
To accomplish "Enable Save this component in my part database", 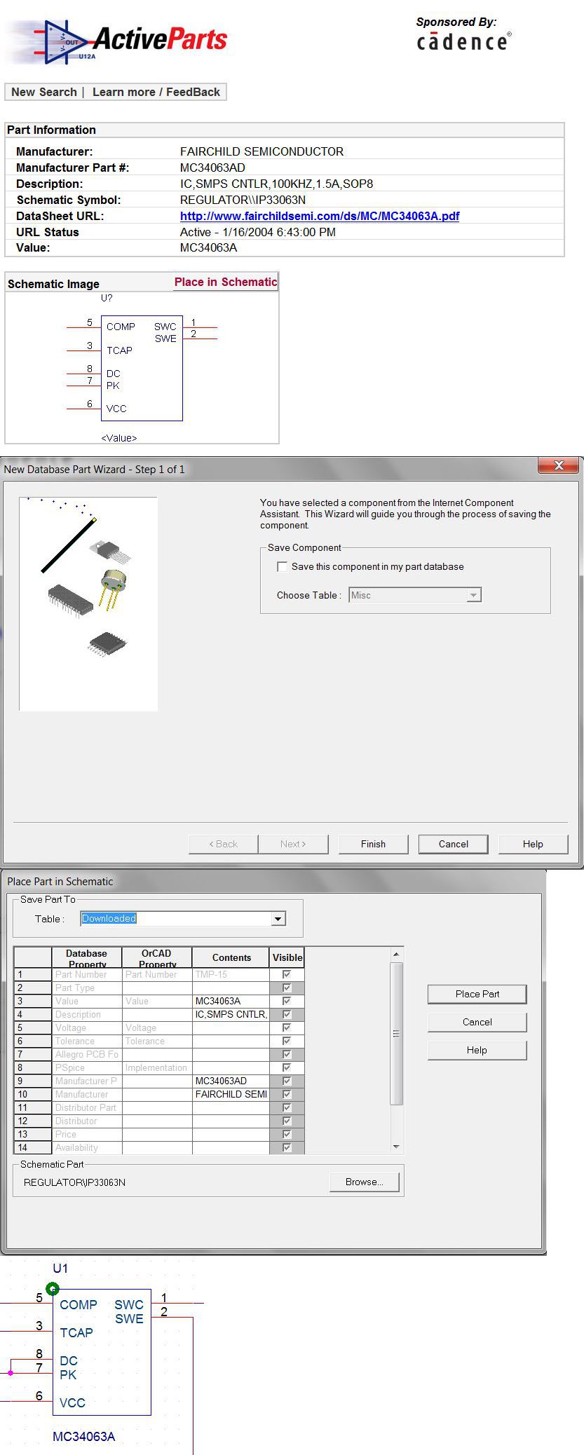I will coord(283,567).
